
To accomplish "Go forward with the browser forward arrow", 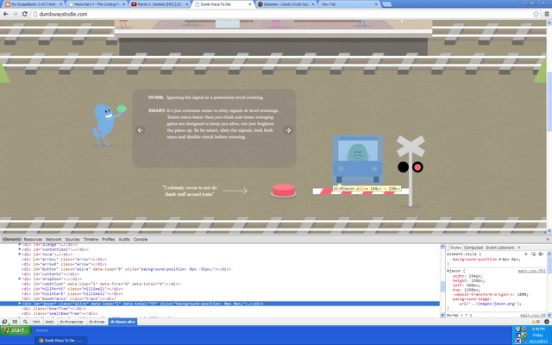I will (16, 14).
